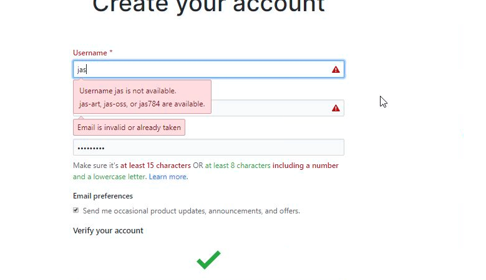Click the 'including a number' hint text
Screen dimensions: 486x280
click(x=306, y=166)
